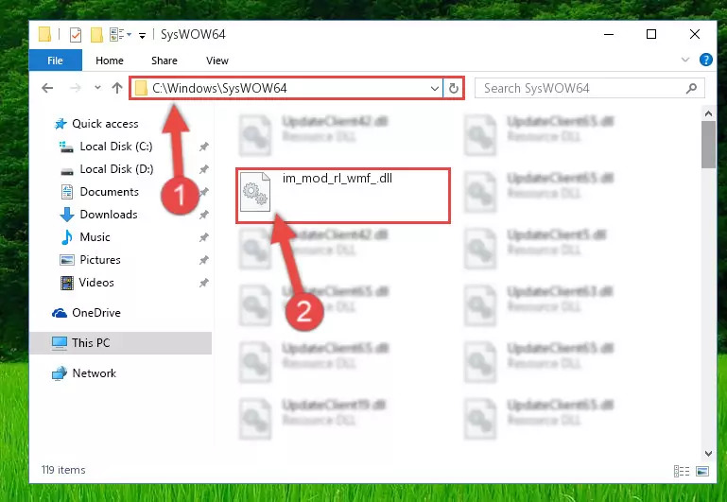This screenshot has width=727, height=502.
Task: Expand the ribbon with the chevron
Action: point(685,60)
